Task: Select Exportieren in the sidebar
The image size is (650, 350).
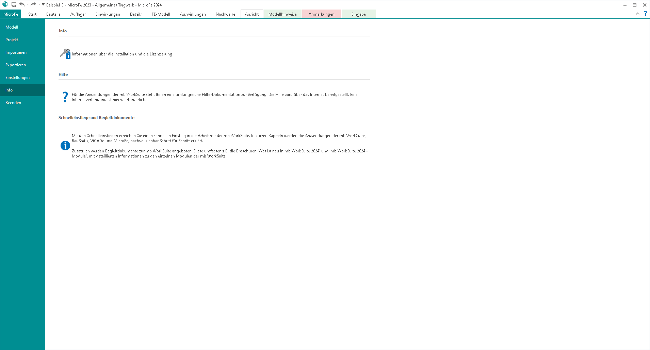Action: (x=16, y=65)
